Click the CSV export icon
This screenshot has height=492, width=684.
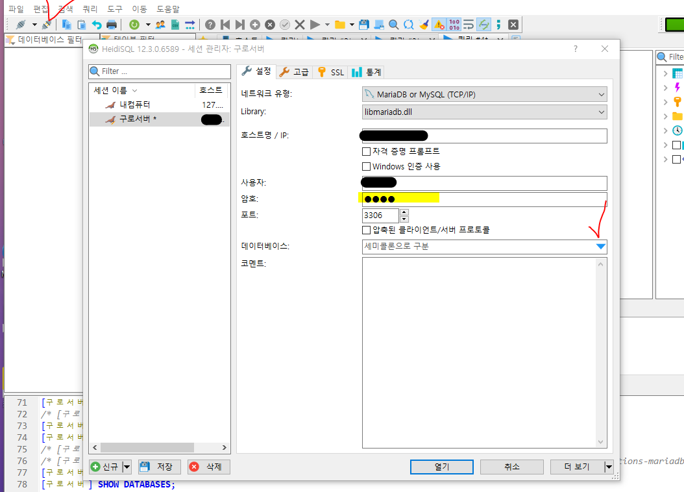[x=175, y=25]
